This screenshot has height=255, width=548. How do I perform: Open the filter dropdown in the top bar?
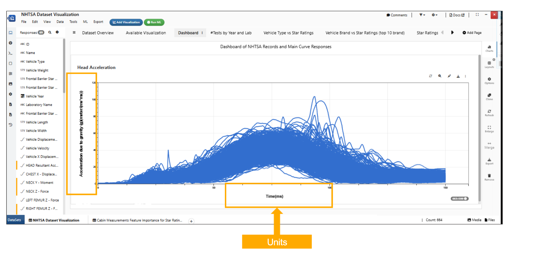click(422, 15)
